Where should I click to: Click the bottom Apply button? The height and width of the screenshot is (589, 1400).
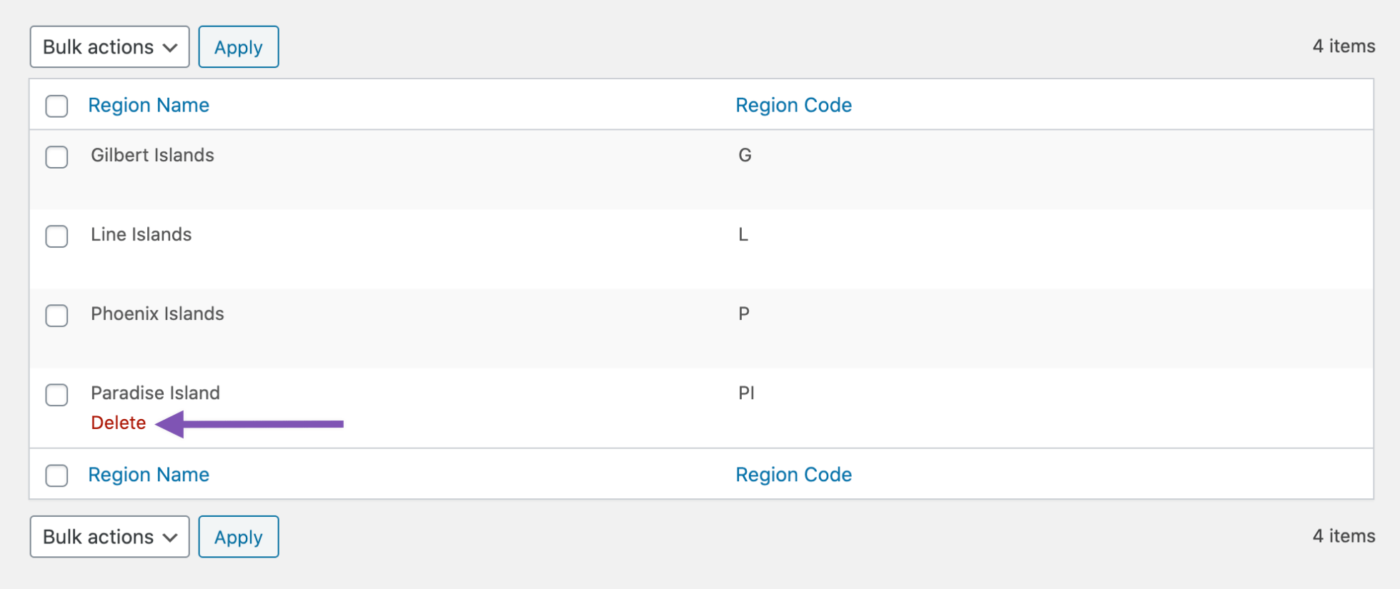(238, 536)
